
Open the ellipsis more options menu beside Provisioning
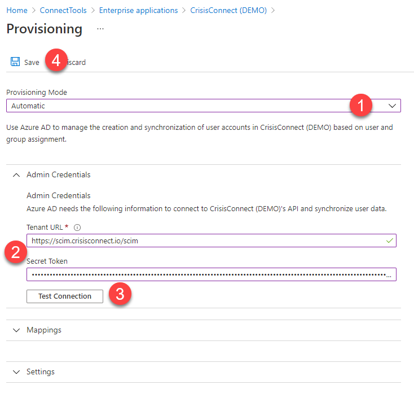point(100,29)
